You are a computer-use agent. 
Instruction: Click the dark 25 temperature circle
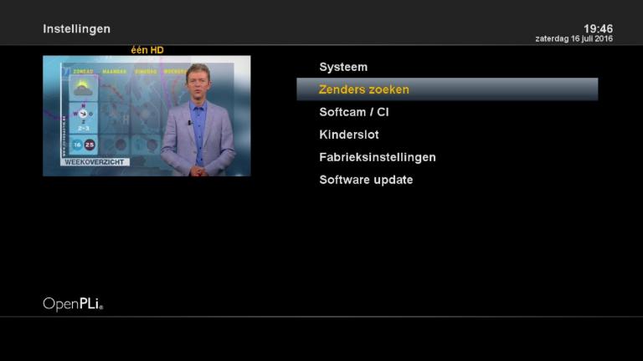pyautogui.click(x=90, y=145)
